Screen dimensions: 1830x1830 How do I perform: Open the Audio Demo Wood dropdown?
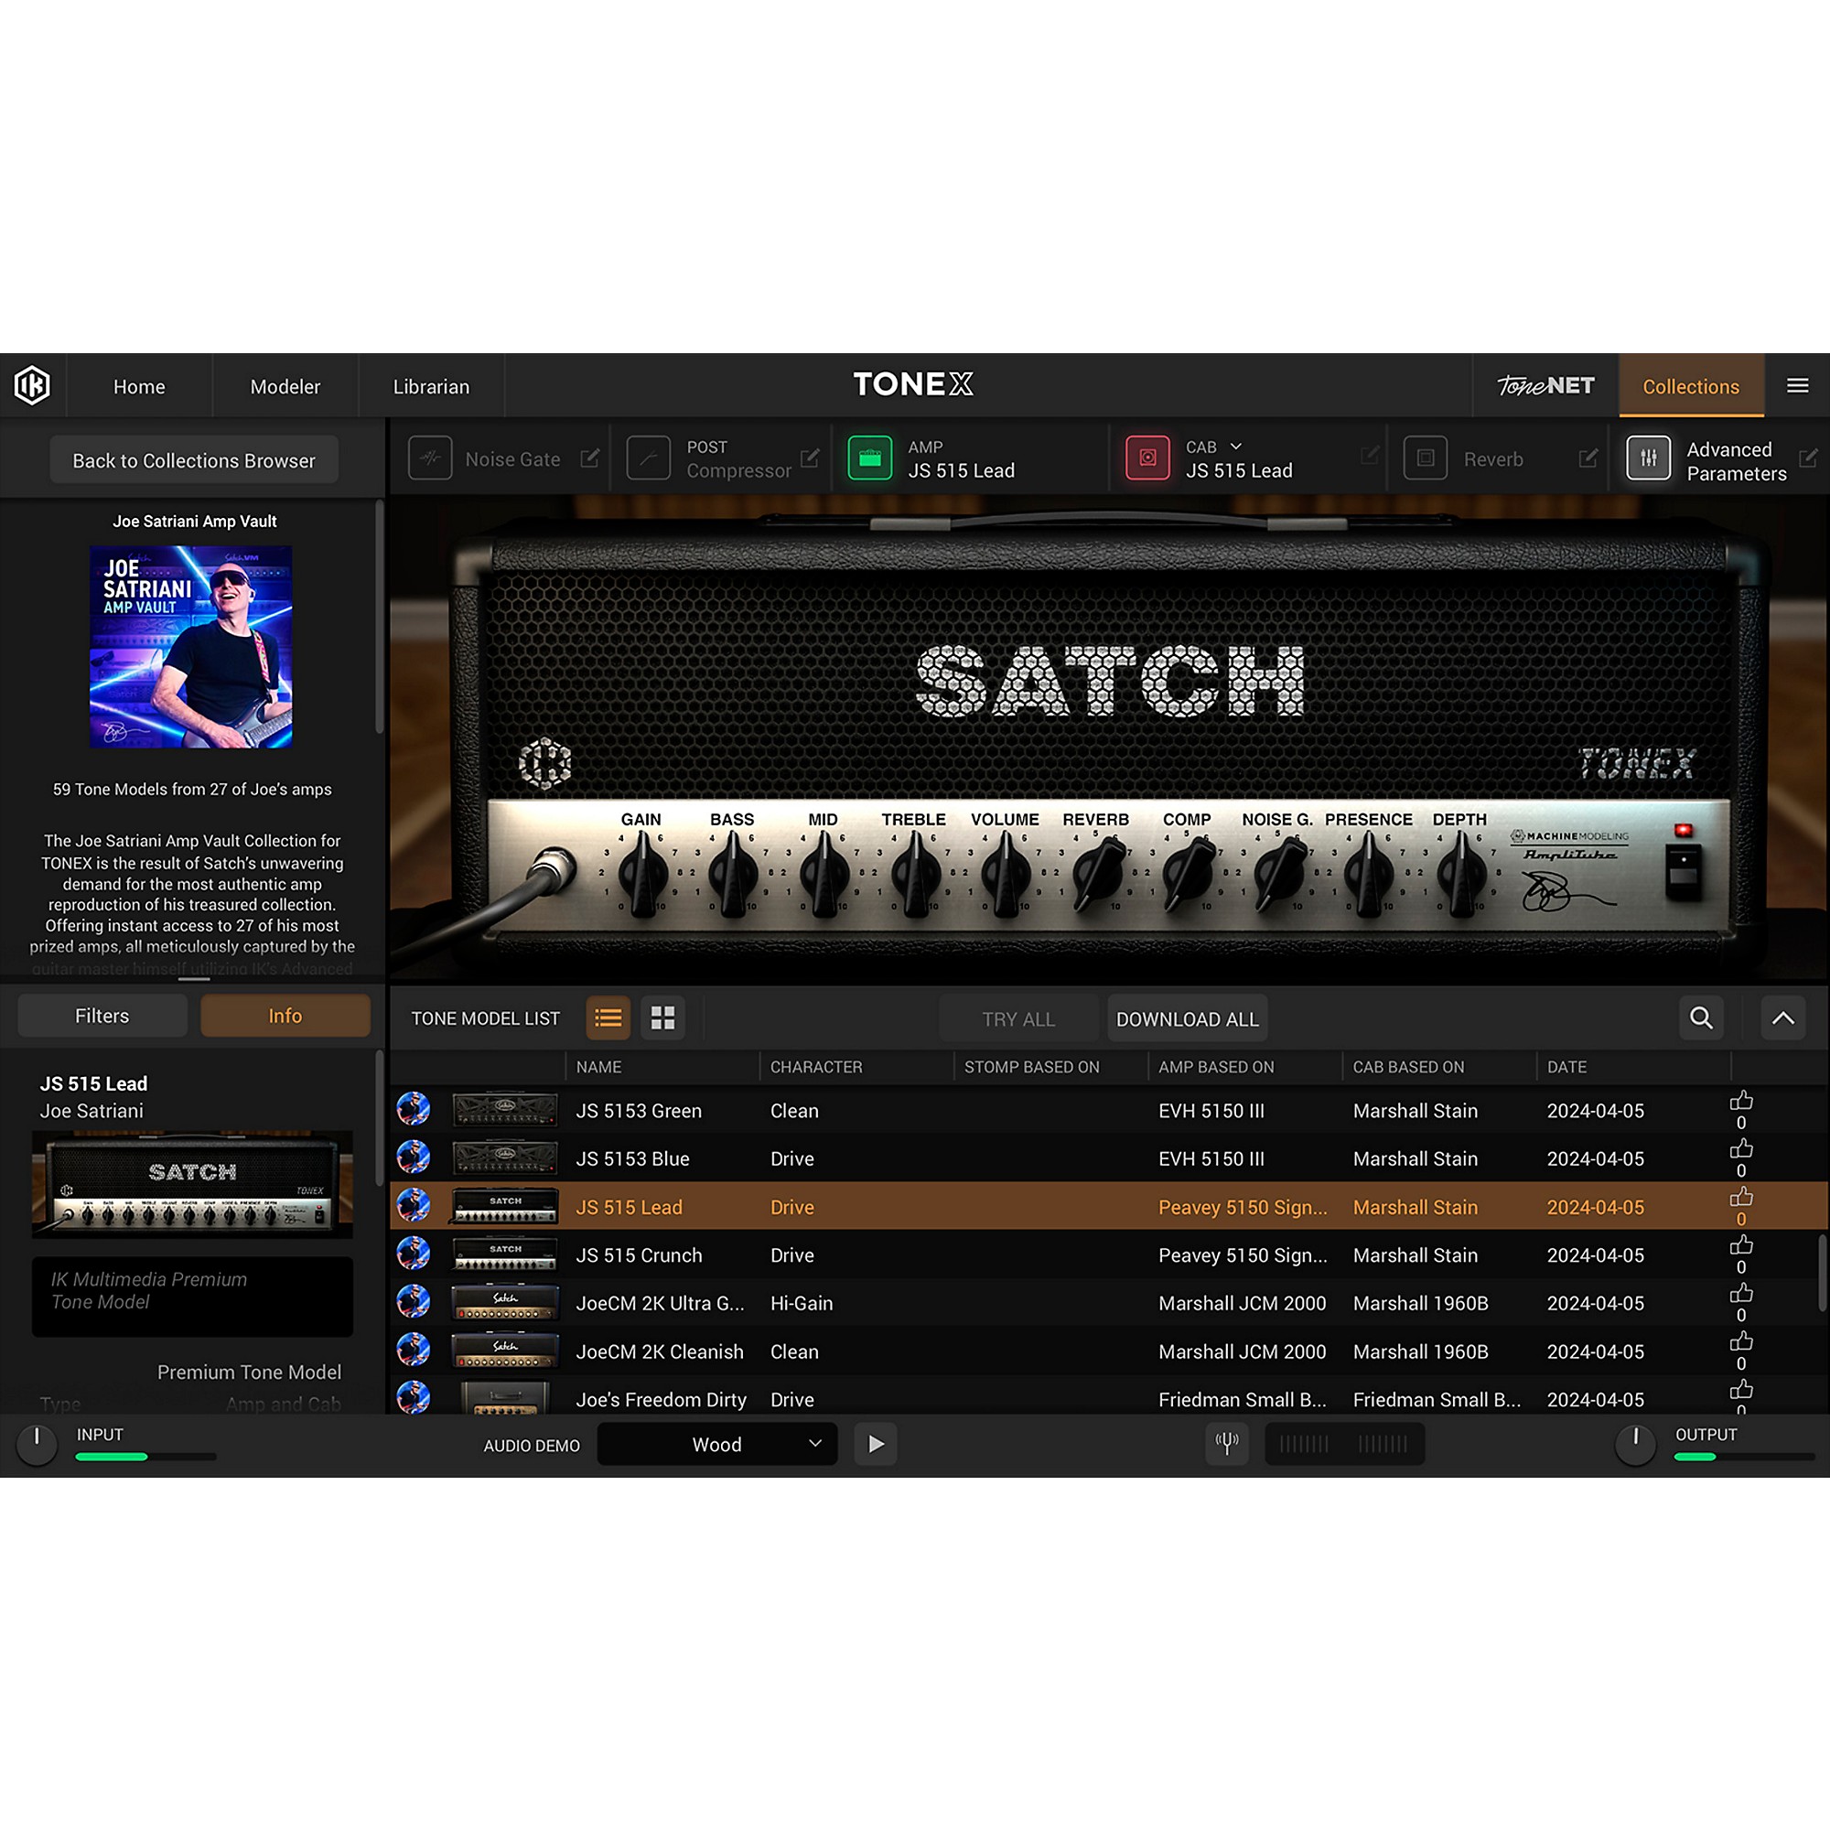click(x=717, y=1444)
